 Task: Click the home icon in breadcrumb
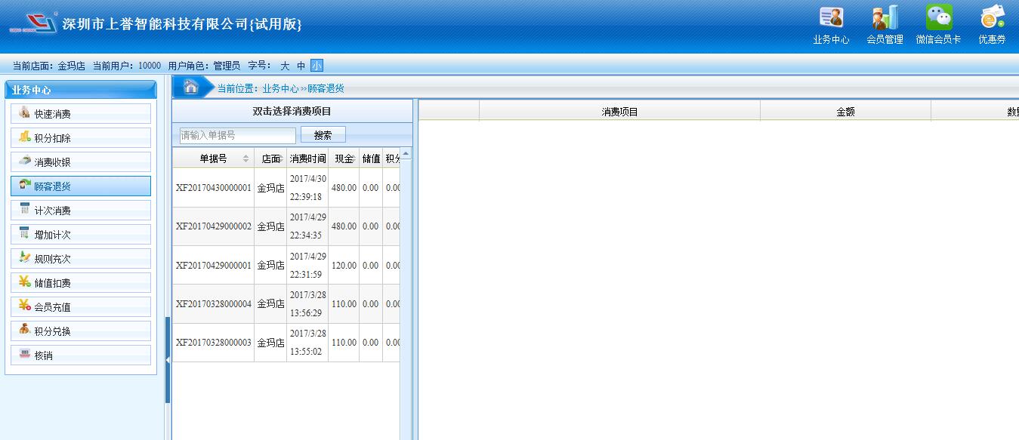[191, 87]
